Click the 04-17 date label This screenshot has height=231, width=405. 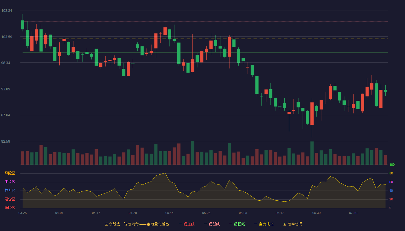pyautogui.click(x=96, y=213)
